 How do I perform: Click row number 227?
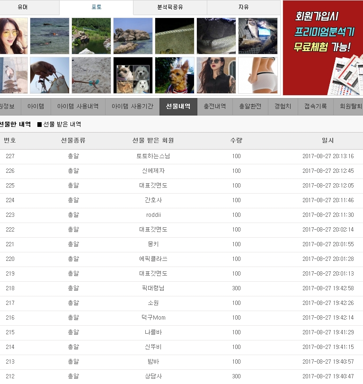10,156
